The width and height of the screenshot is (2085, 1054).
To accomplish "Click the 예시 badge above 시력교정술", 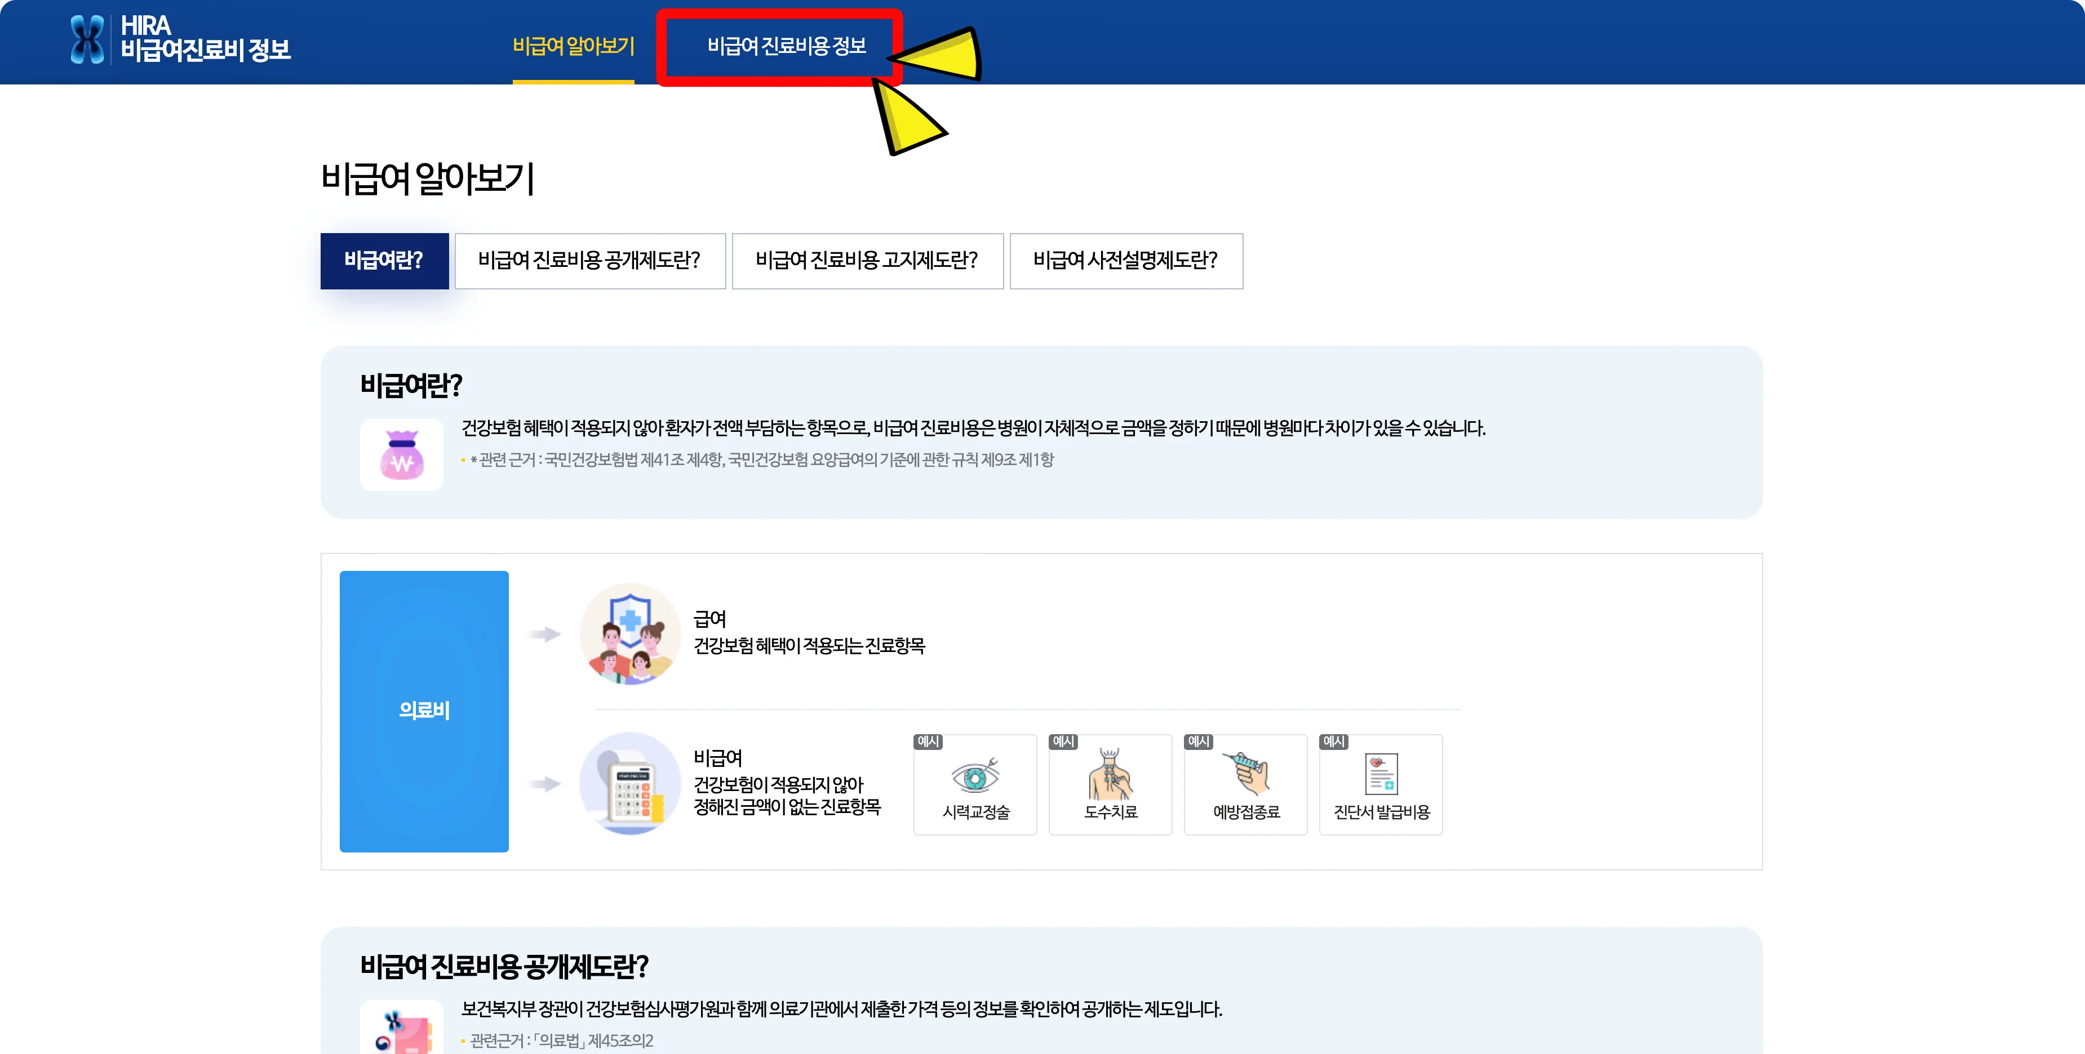I will (928, 742).
